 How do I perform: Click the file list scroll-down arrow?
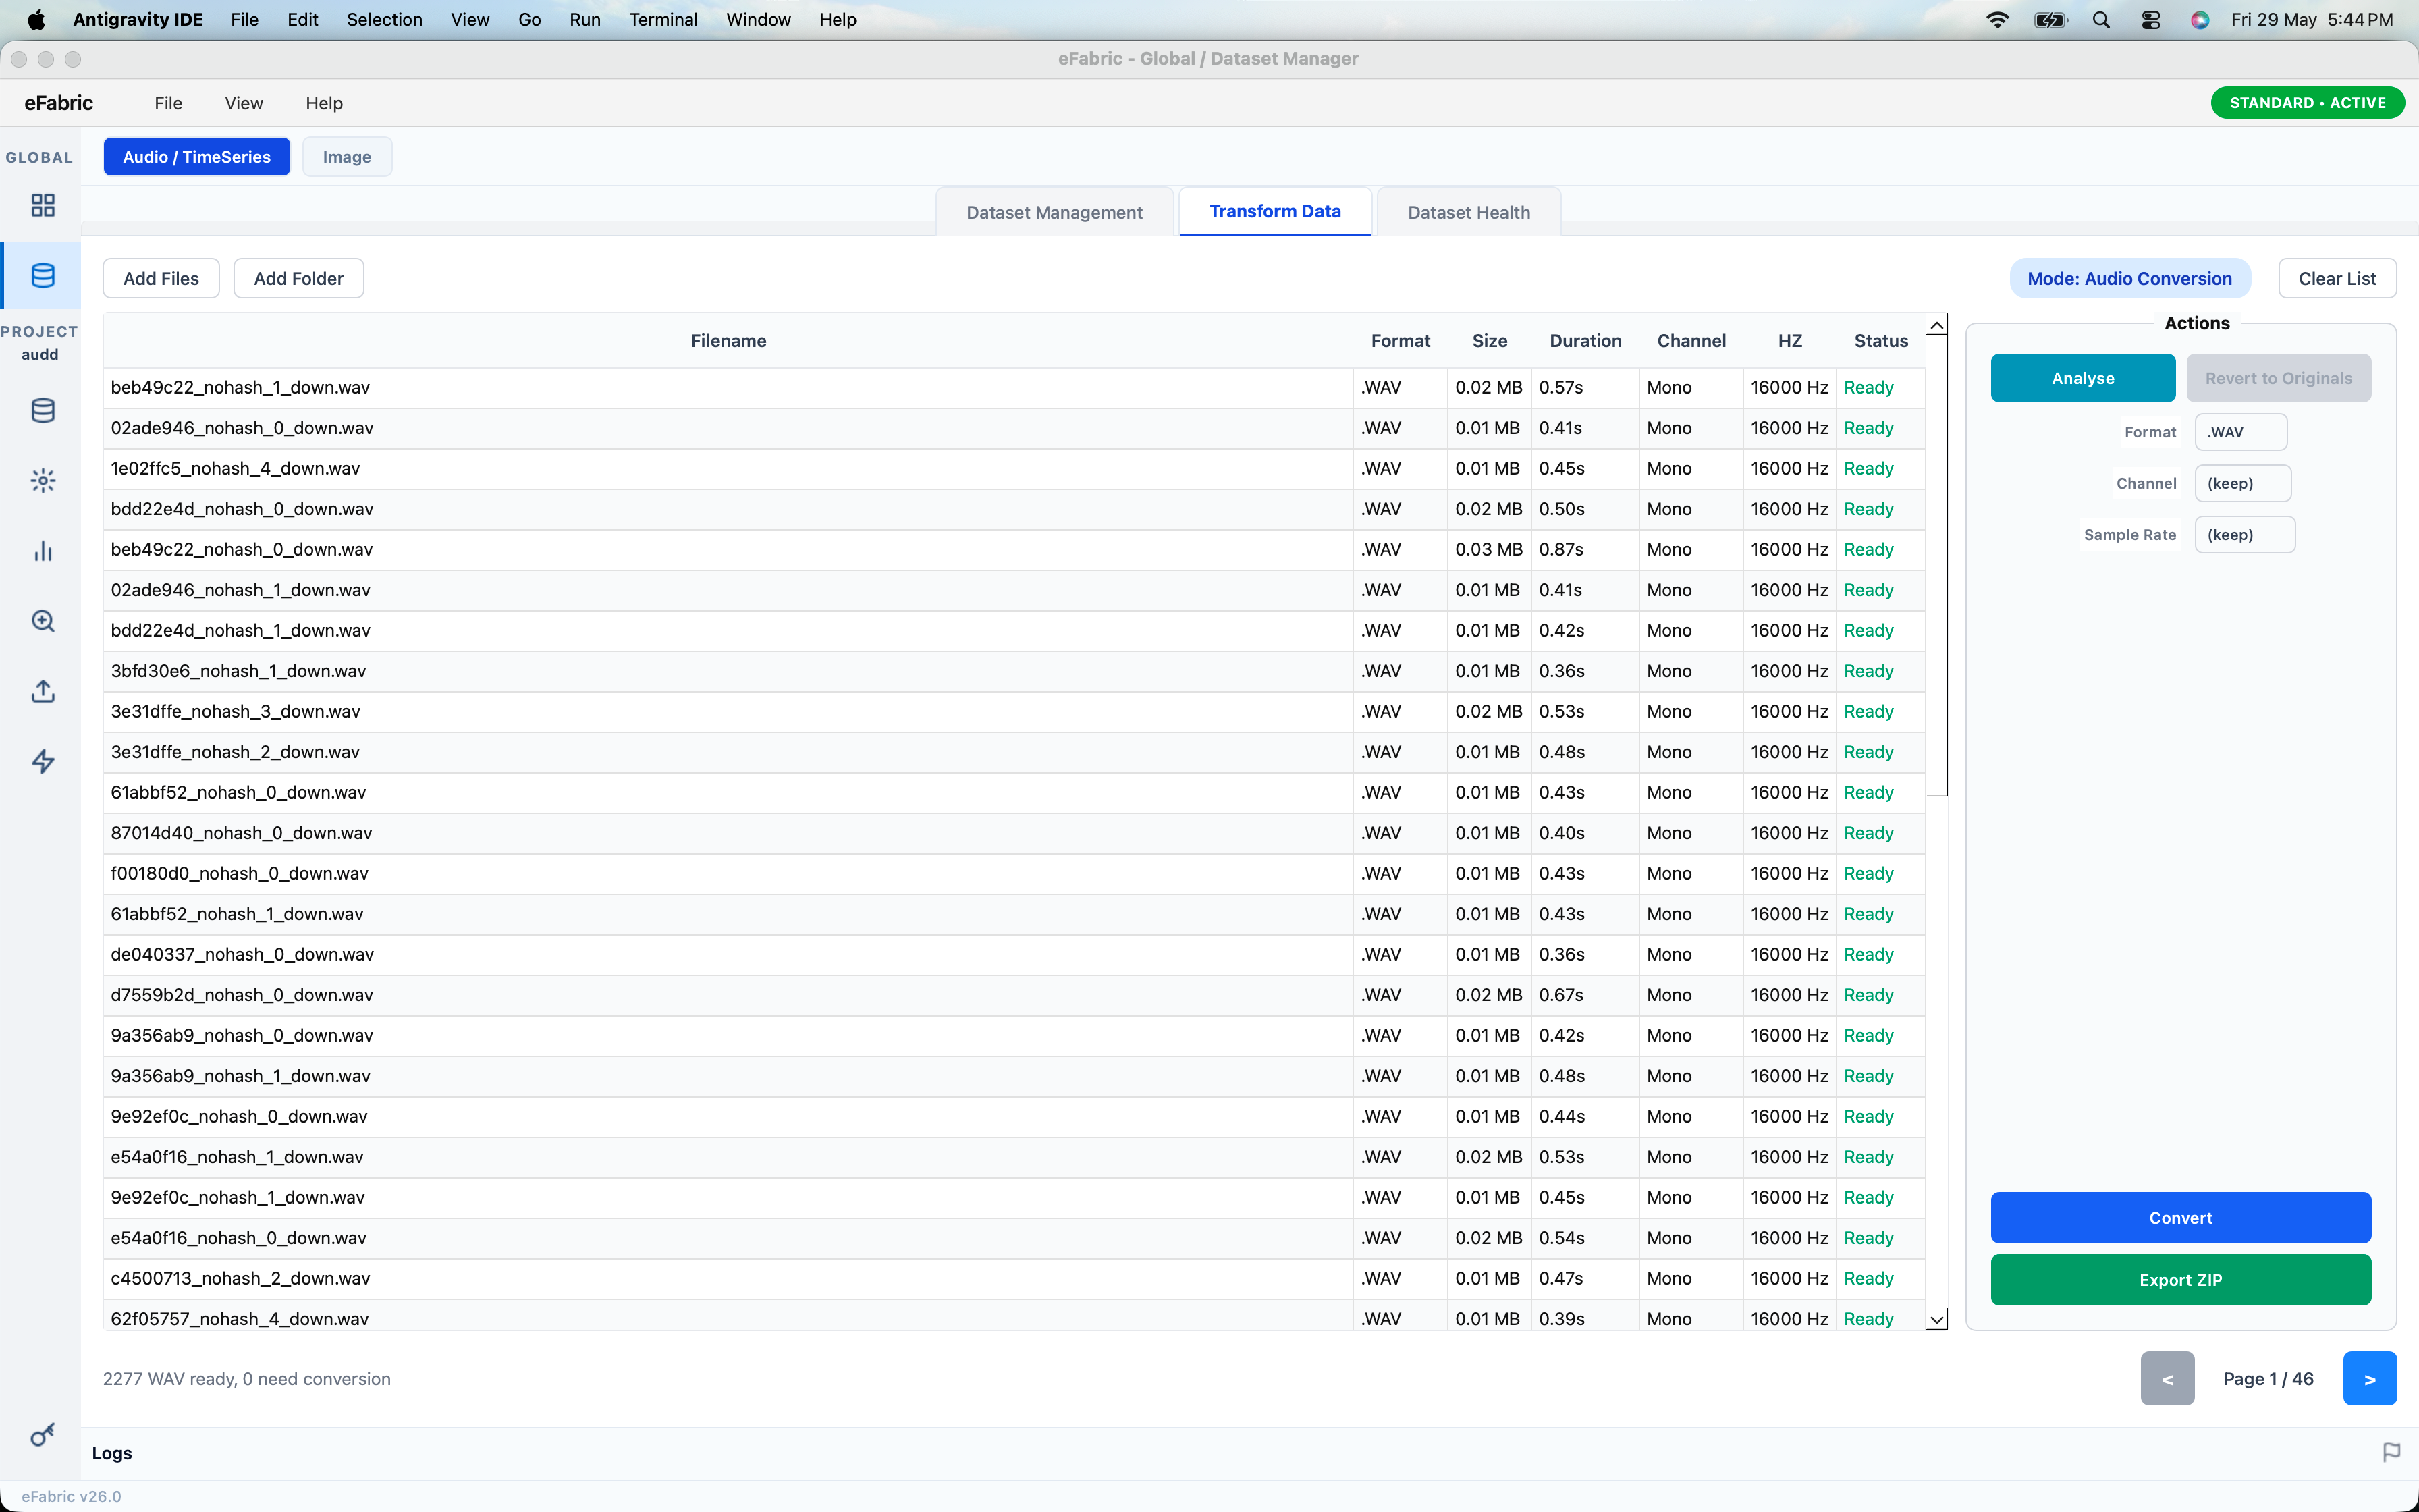pyautogui.click(x=1936, y=1319)
